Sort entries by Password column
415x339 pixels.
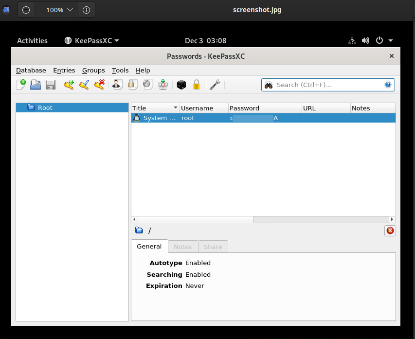[x=265, y=108]
